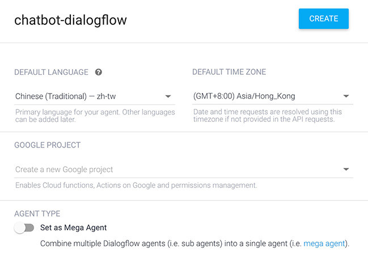Click the Default Time Zone dropdown arrow

pyautogui.click(x=346, y=96)
